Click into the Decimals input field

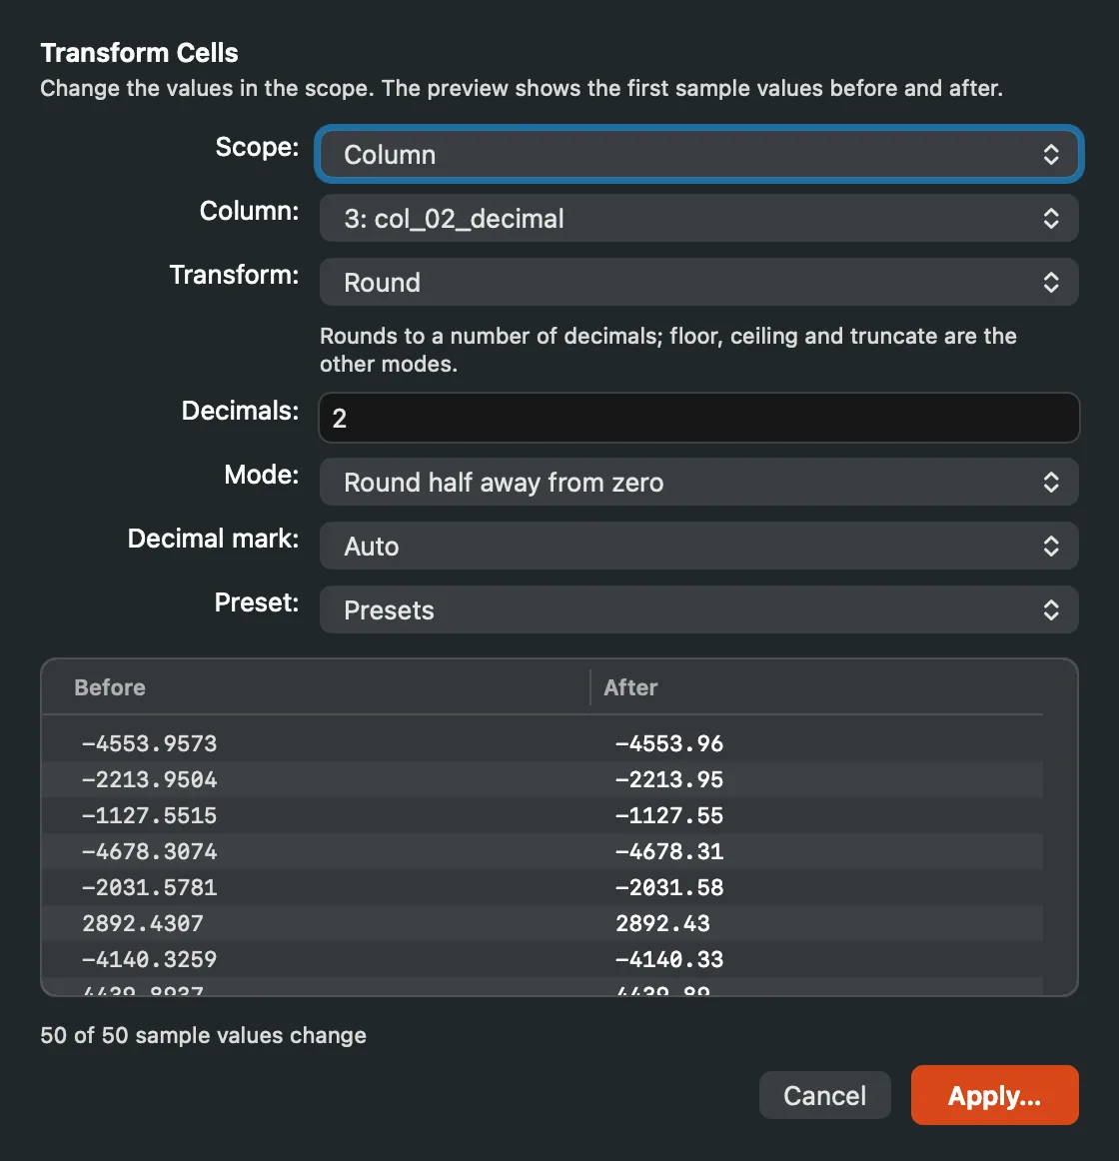[x=698, y=418]
